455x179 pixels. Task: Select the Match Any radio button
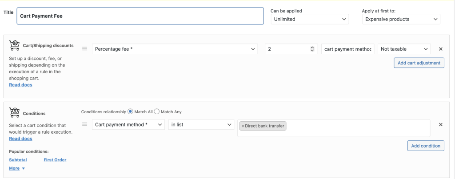coord(156,112)
